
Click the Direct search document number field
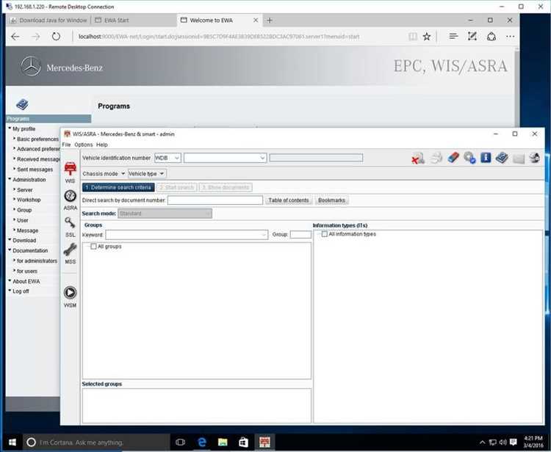[x=215, y=200]
